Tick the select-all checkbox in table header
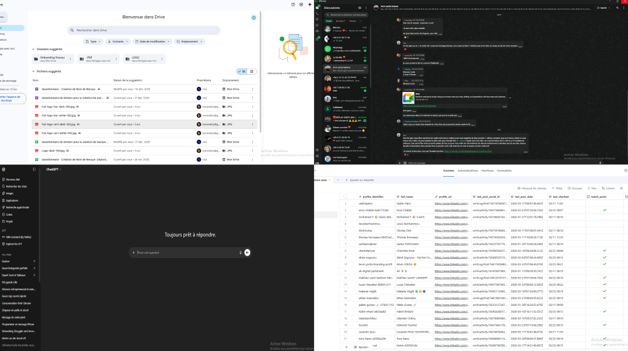Image resolution: width=628 pixels, height=351 pixels. point(345,197)
